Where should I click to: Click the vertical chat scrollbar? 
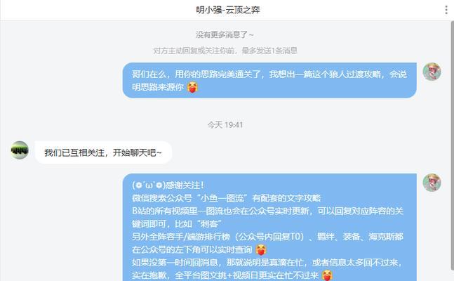click(x=452, y=151)
